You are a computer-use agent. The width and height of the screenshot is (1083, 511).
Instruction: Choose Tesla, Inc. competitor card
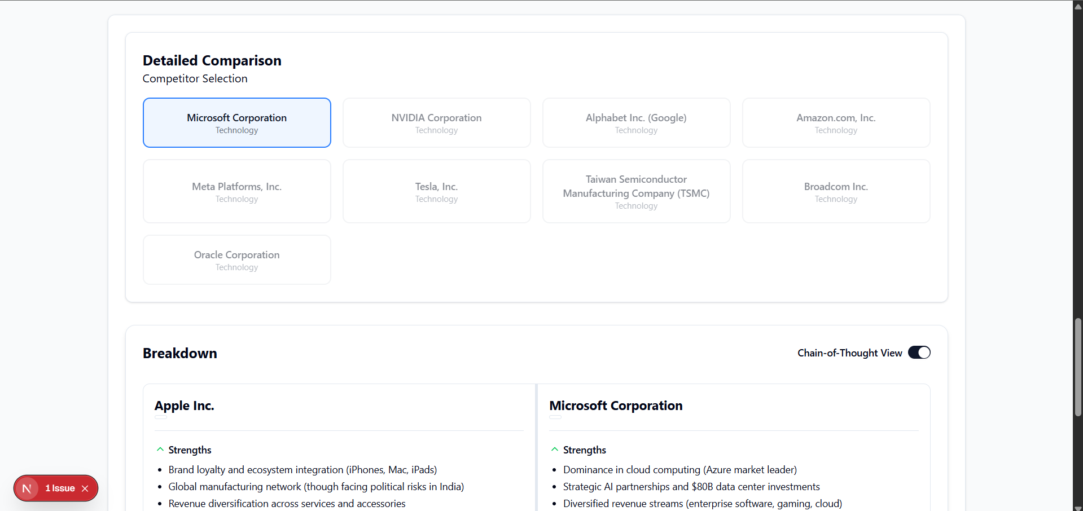[436, 191]
